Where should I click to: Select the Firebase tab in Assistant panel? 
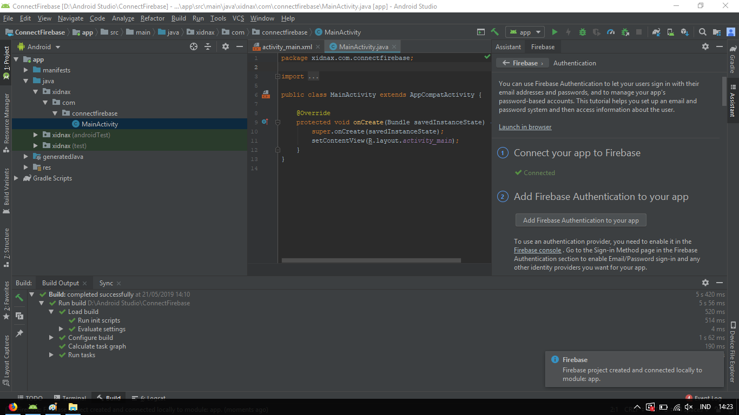click(543, 47)
